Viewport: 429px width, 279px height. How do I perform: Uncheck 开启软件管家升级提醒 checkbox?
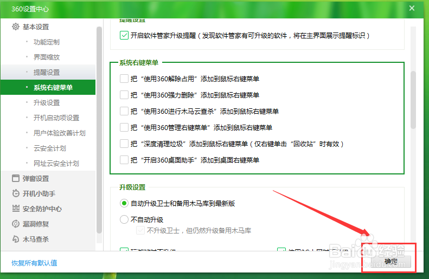[x=124, y=35]
